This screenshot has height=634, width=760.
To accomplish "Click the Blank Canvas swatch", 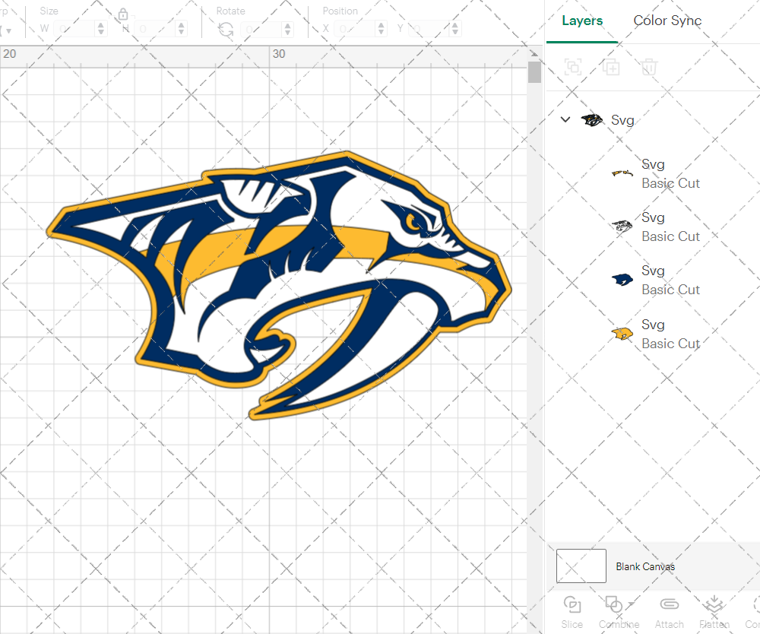I will 581,566.
